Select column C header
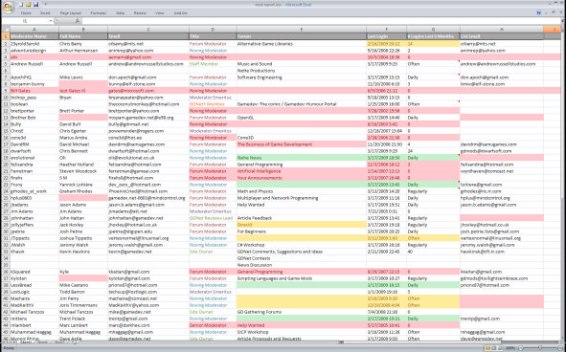The height and width of the screenshot is (352, 566). coord(148,30)
